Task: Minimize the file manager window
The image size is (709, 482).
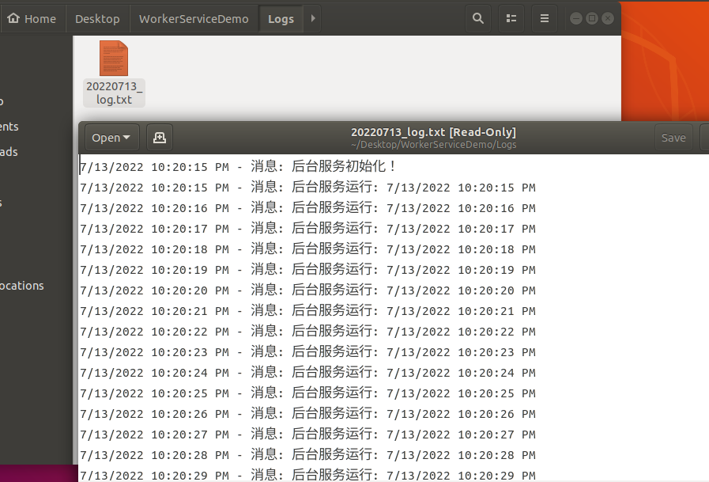Action: click(576, 18)
